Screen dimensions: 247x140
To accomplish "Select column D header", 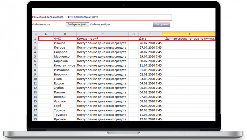I will coord(133,34).
